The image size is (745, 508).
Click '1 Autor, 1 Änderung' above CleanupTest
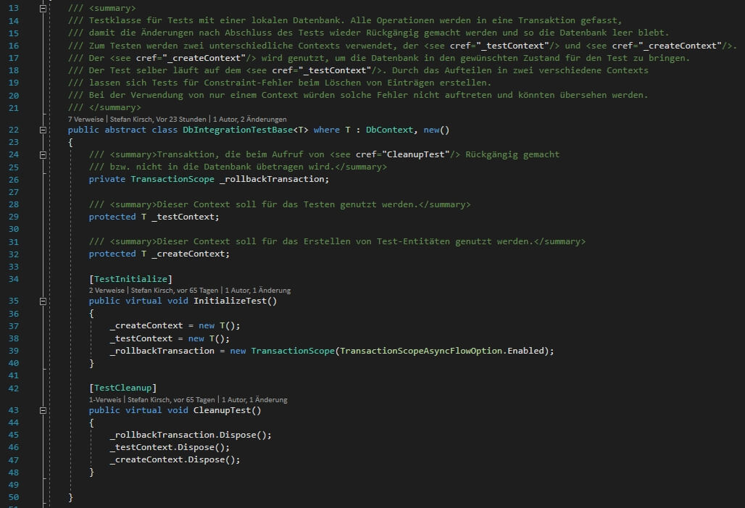coord(254,399)
